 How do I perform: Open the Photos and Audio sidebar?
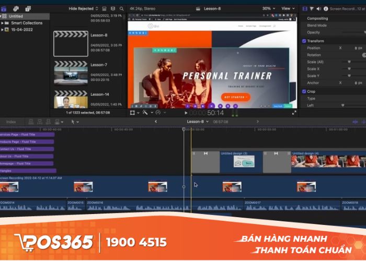(16, 9)
